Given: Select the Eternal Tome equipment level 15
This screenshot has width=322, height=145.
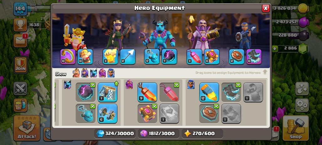Looking at the screenshot, I should tap(211, 57).
